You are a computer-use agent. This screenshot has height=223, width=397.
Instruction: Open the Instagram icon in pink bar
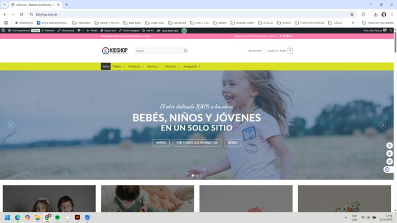pyautogui.click(x=284, y=36)
